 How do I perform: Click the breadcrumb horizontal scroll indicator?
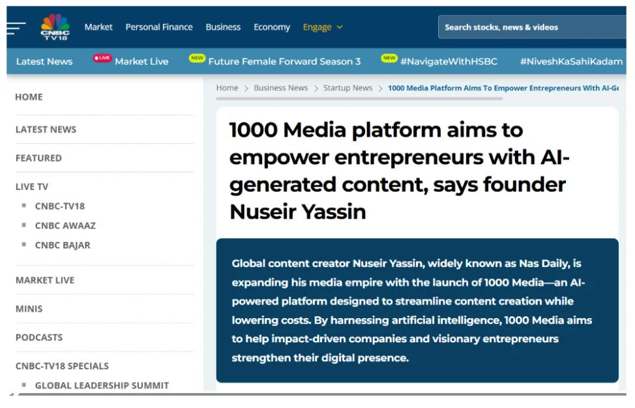(x=359, y=98)
